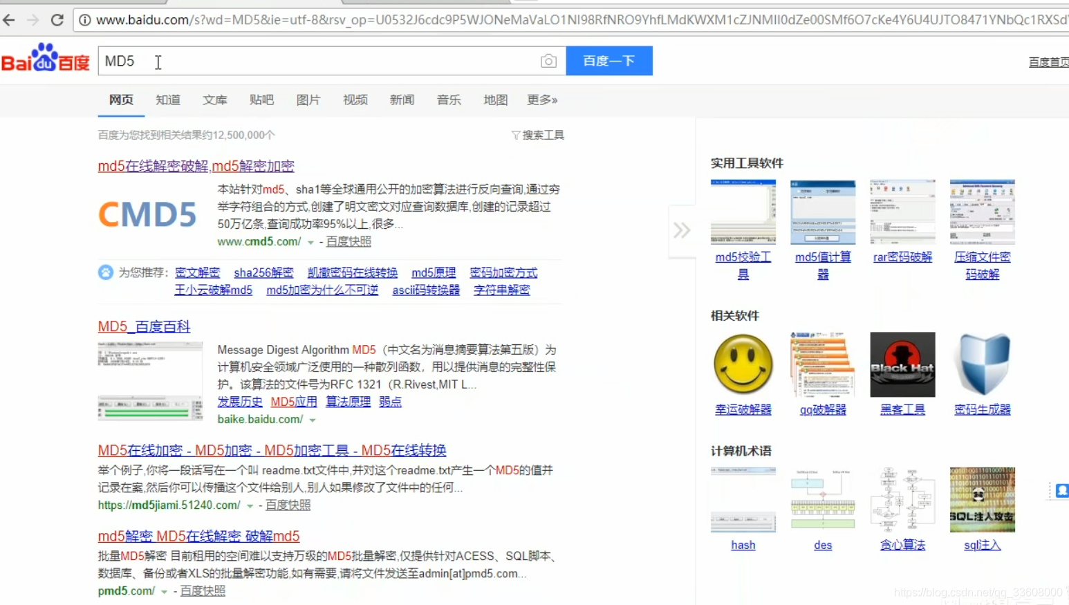This screenshot has width=1069, height=605.
Task: Click the 百度一下 search button
Action: click(609, 61)
